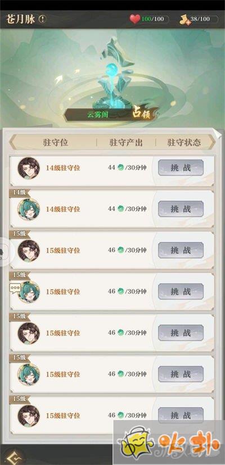The image size is (225, 465).
Task: Tap the back arrow at bottom left
Action: pyautogui.click(x=12, y=457)
